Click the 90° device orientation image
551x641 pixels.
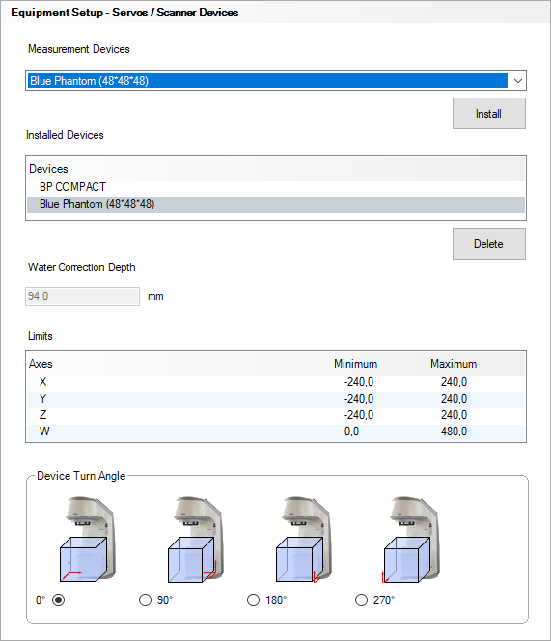pos(196,540)
